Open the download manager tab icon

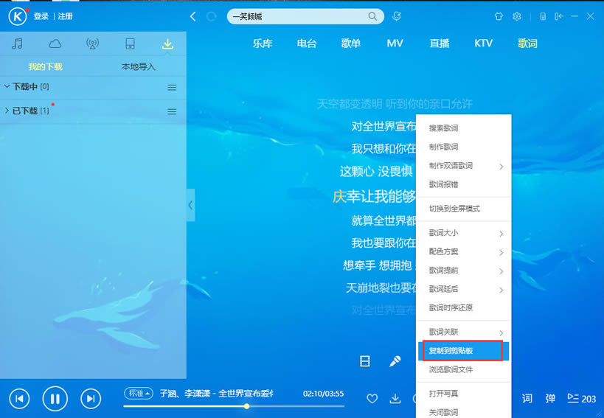(167, 43)
